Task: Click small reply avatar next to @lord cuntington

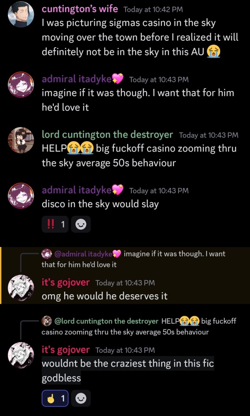Action: 47,321
